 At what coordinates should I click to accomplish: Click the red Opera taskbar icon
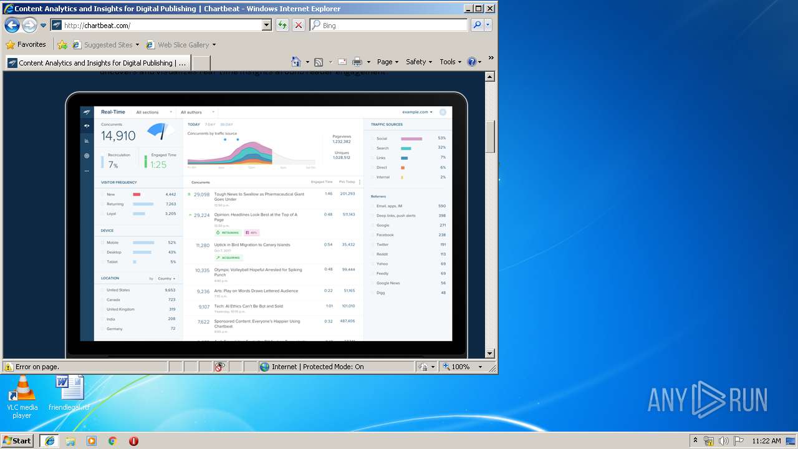coord(133,441)
